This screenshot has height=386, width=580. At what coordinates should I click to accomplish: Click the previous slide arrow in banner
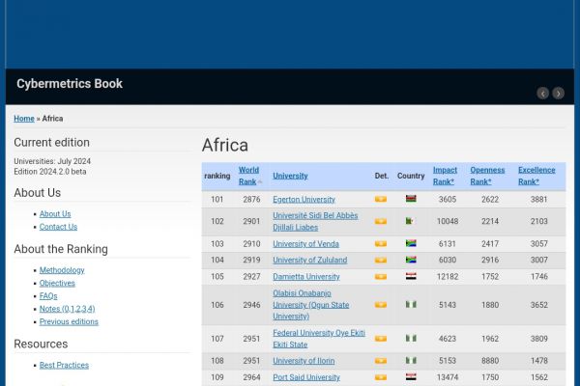(x=542, y=94)
